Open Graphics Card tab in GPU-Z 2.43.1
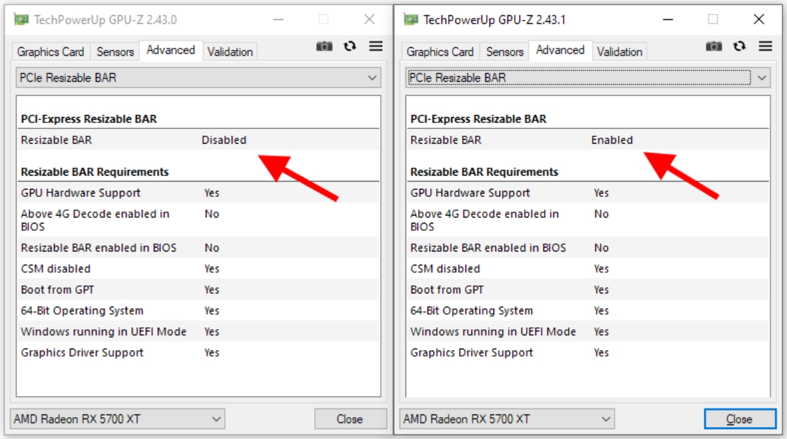The height and width of the screenshot is (439, 787). pos(439,52)
